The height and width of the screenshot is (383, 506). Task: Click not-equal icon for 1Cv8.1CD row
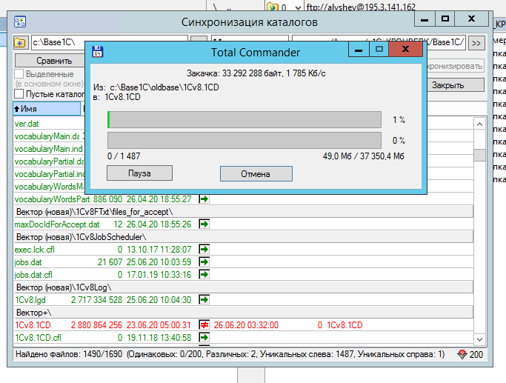pyautogui.click(x=204, y=325)
